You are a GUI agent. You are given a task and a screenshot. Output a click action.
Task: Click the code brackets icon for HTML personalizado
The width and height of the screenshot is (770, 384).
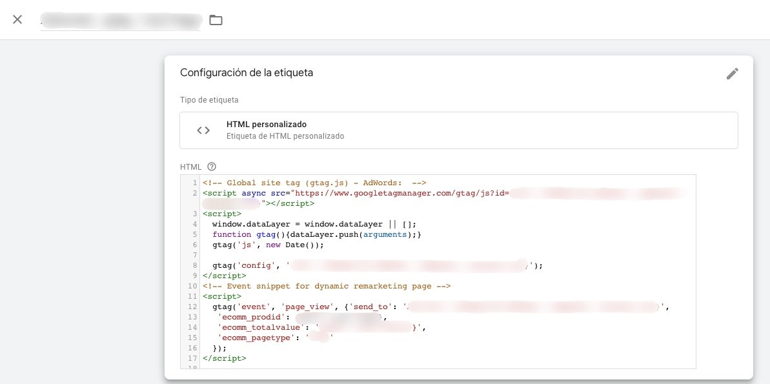pos(203,130)
